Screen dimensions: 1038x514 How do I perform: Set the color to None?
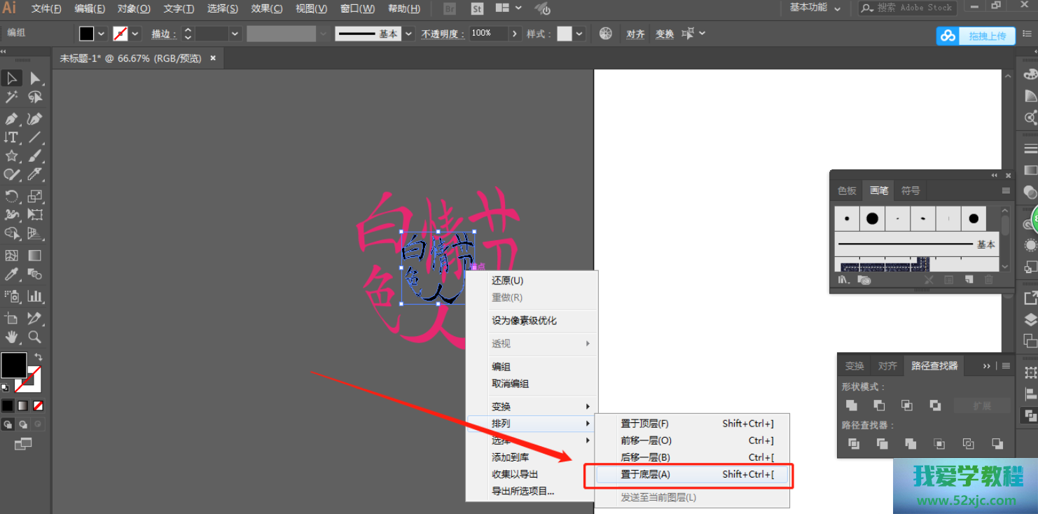(x=39, y=405)
